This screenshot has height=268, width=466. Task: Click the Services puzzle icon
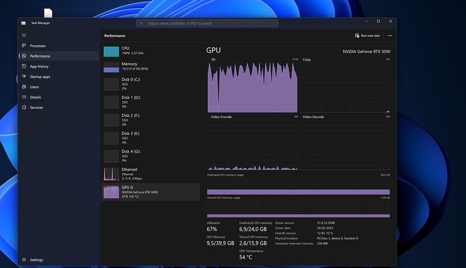24,107
